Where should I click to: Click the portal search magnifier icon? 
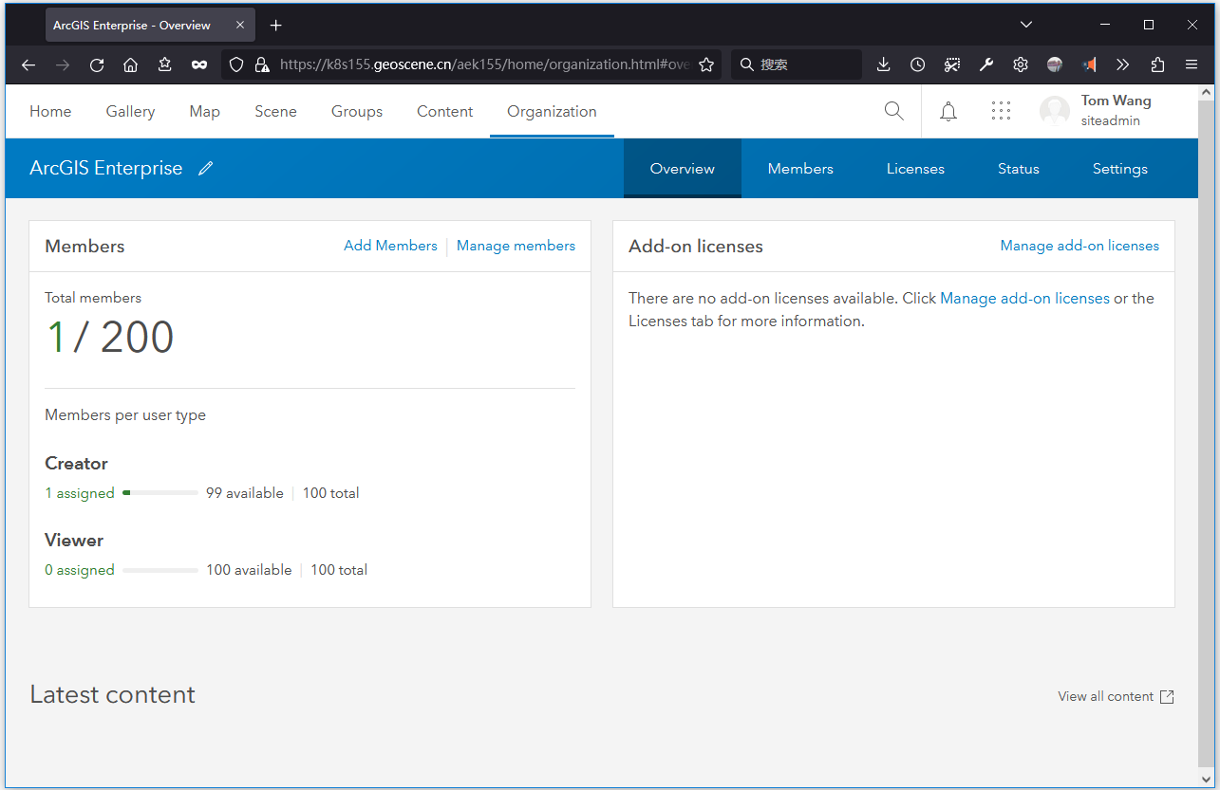click(893, 111)
